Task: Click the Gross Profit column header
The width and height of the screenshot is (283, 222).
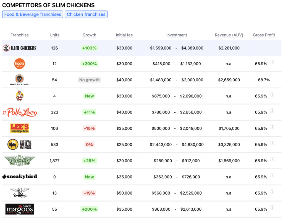Action: click(264, 35)
